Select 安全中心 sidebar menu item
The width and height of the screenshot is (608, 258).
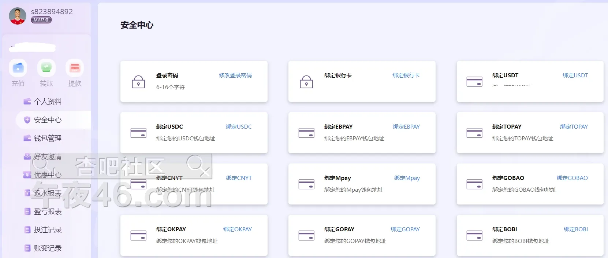[48, 120]
